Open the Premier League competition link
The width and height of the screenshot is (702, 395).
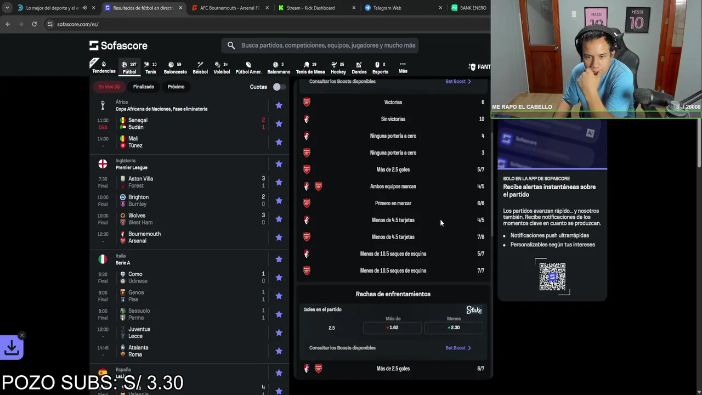(x=131, y=167)
